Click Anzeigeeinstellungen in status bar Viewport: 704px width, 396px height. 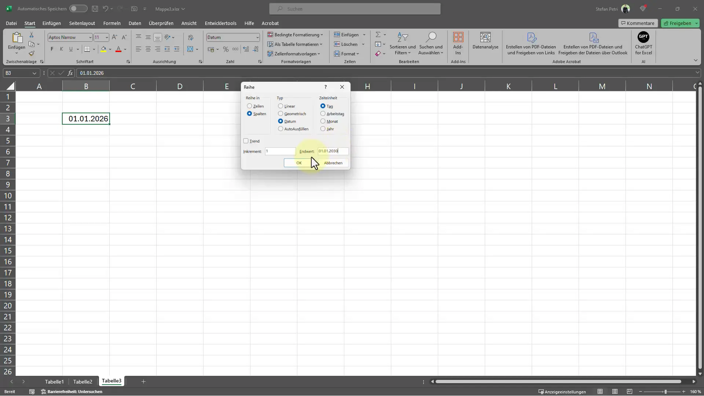[x=562, y=392]
